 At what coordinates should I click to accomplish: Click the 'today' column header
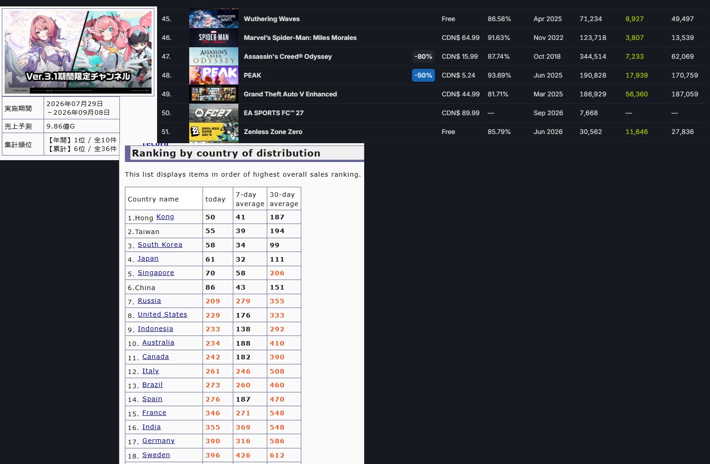(x=218, y=199)
